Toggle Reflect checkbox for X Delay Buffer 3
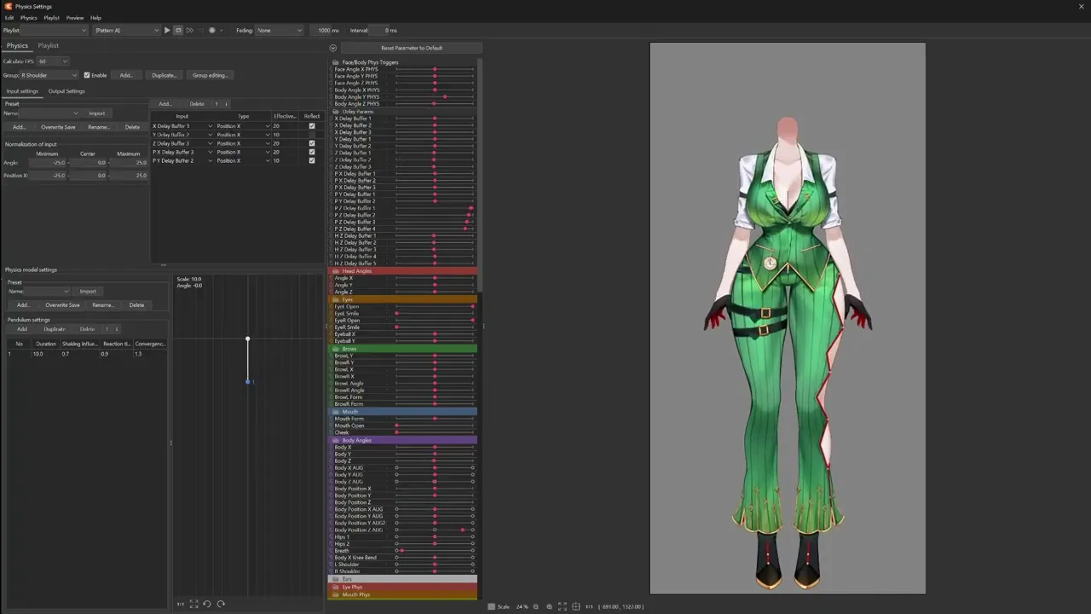The width and height of the screenshot is (1091, 614). [x=312, y=126]
